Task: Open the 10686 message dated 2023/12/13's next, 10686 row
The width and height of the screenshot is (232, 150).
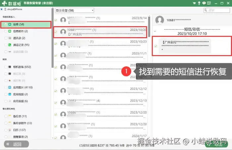Action: (x=100, y=114)
